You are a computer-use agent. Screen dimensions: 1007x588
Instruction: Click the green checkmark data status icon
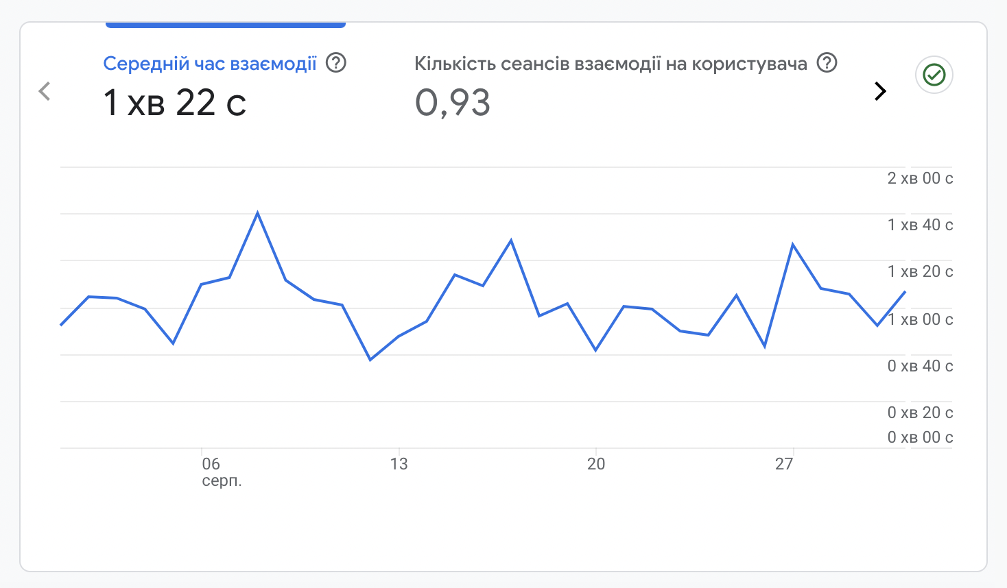934,75
